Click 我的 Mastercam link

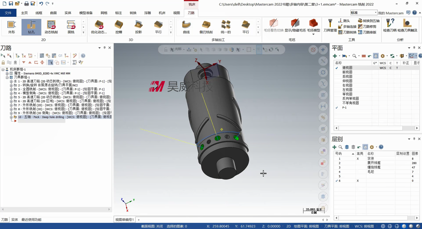click(391, 13)
